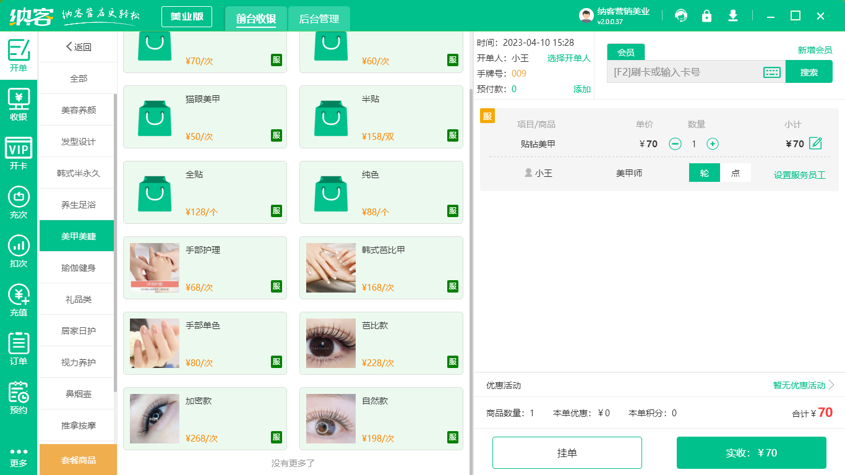
Task: Open the 订单 orders icon
Action: 19,348
